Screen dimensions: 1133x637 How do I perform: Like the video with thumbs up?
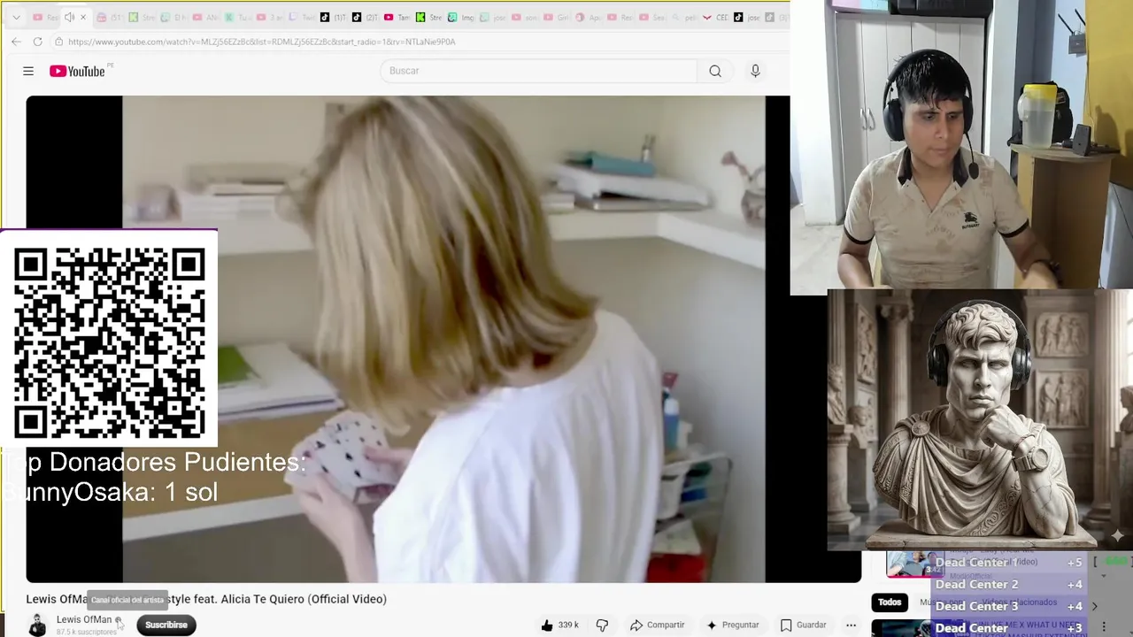tap(559, 625)
